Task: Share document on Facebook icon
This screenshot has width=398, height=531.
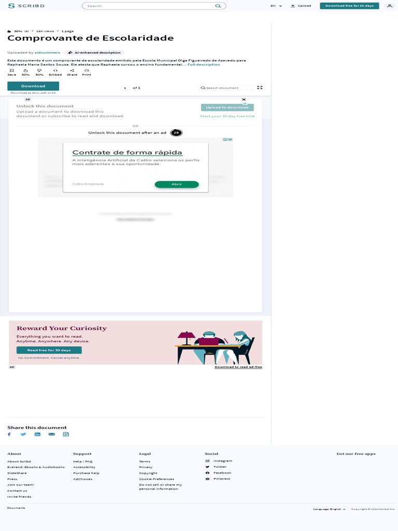Action: (9, 434)
